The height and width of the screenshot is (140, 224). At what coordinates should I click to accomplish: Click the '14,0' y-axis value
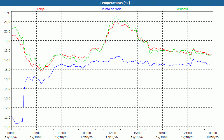tap(8, 89)
